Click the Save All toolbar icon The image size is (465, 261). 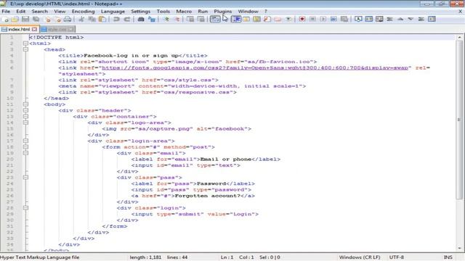[x=36, y=20]
